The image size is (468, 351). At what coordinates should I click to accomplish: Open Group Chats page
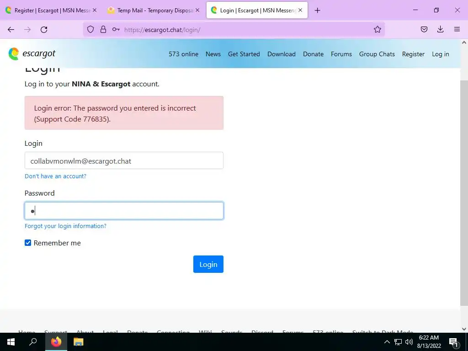(x=377, y=54)
